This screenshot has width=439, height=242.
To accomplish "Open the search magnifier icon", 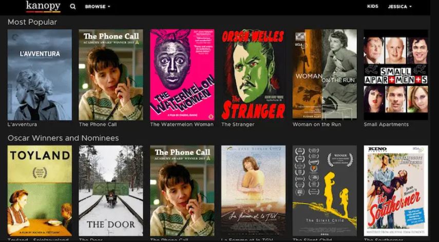I will (x=73, y=7).
